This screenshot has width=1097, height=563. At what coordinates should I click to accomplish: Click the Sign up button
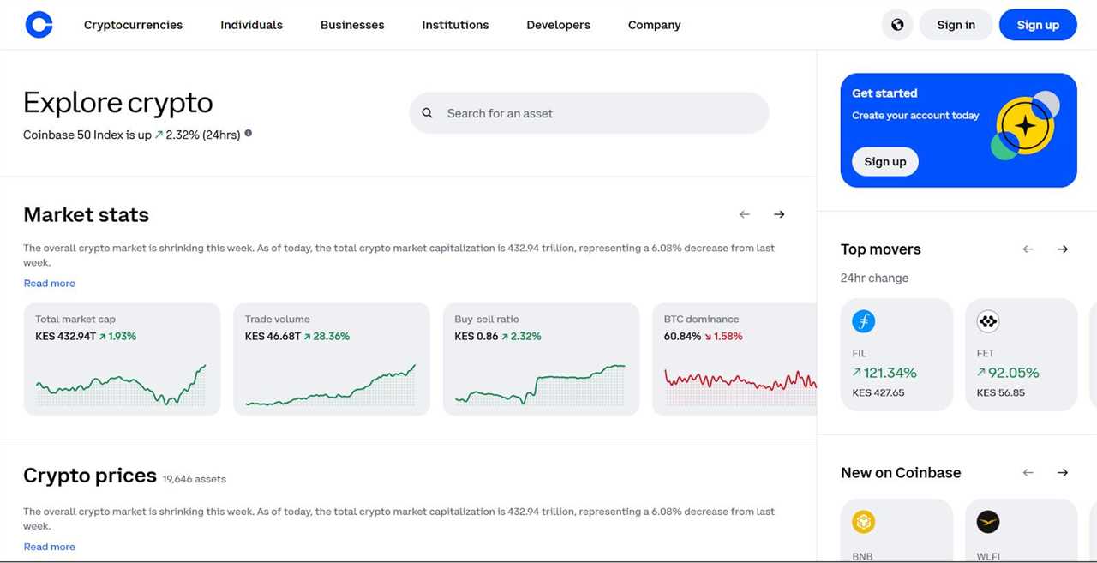coord(1038,25)
